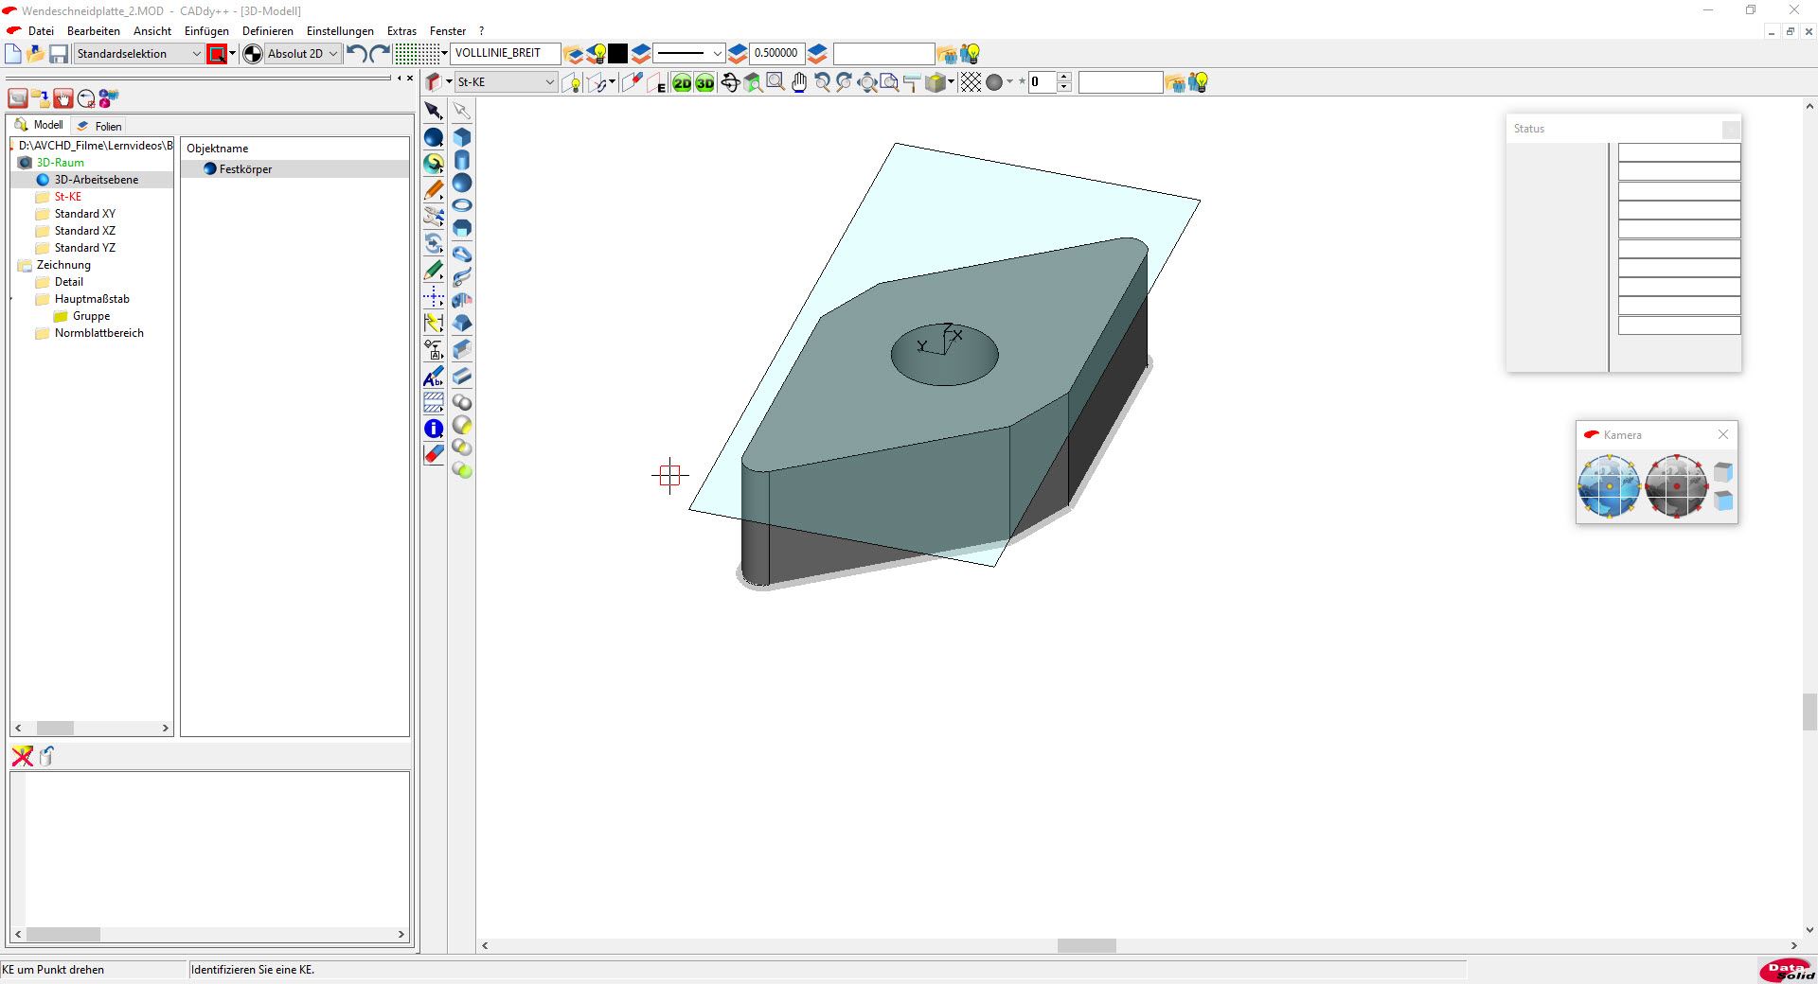Image resolution: width=1818 pixels, height=984 pixels.
Task: Insert a box solid primitive
Action: click(462, 138)
